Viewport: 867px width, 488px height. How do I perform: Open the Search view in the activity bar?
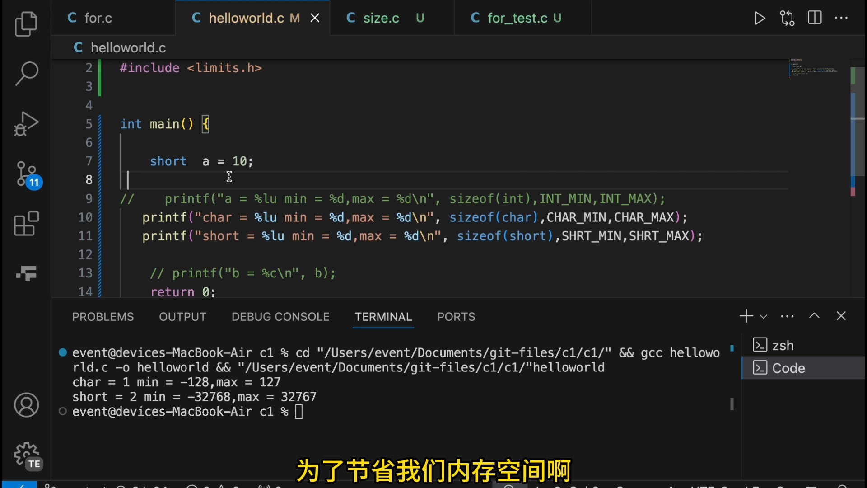click(x=26, y=73)
